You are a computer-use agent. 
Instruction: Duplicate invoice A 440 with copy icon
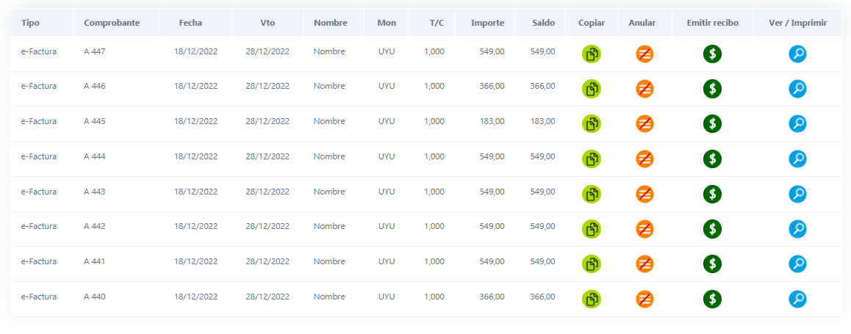(592, 299)
